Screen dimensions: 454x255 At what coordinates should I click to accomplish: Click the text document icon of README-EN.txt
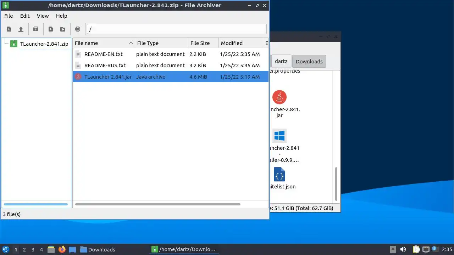pyautogui.click(x=78, y=55)
